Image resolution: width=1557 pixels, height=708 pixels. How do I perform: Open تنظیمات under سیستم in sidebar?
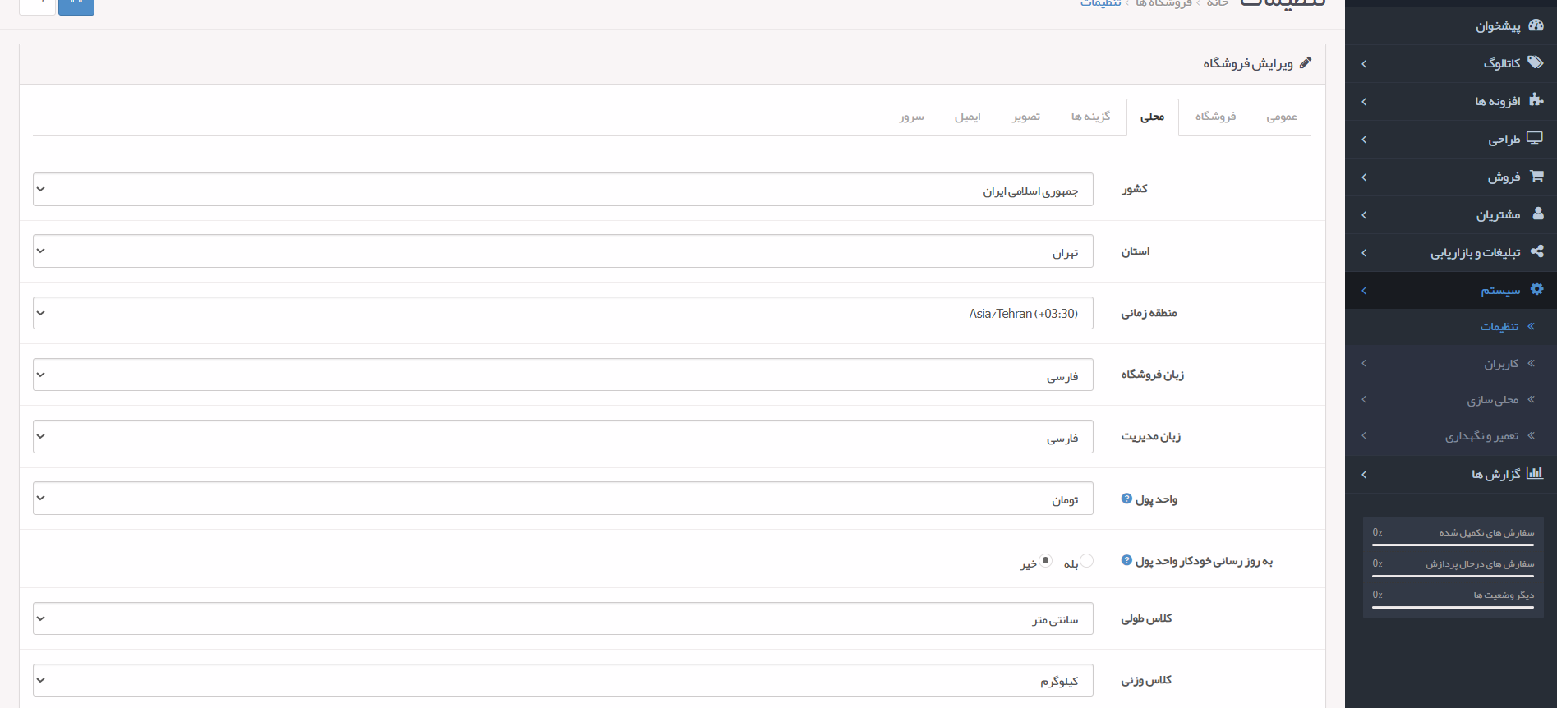[1499, 327]
